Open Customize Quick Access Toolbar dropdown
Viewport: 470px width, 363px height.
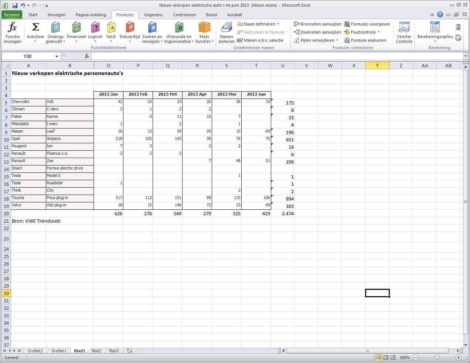(x=47, y=6)
